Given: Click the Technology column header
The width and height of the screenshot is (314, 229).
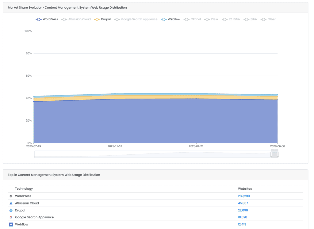Looking at the screenshot, I should coord(24,189).
